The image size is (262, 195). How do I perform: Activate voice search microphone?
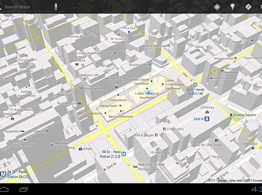56,7
